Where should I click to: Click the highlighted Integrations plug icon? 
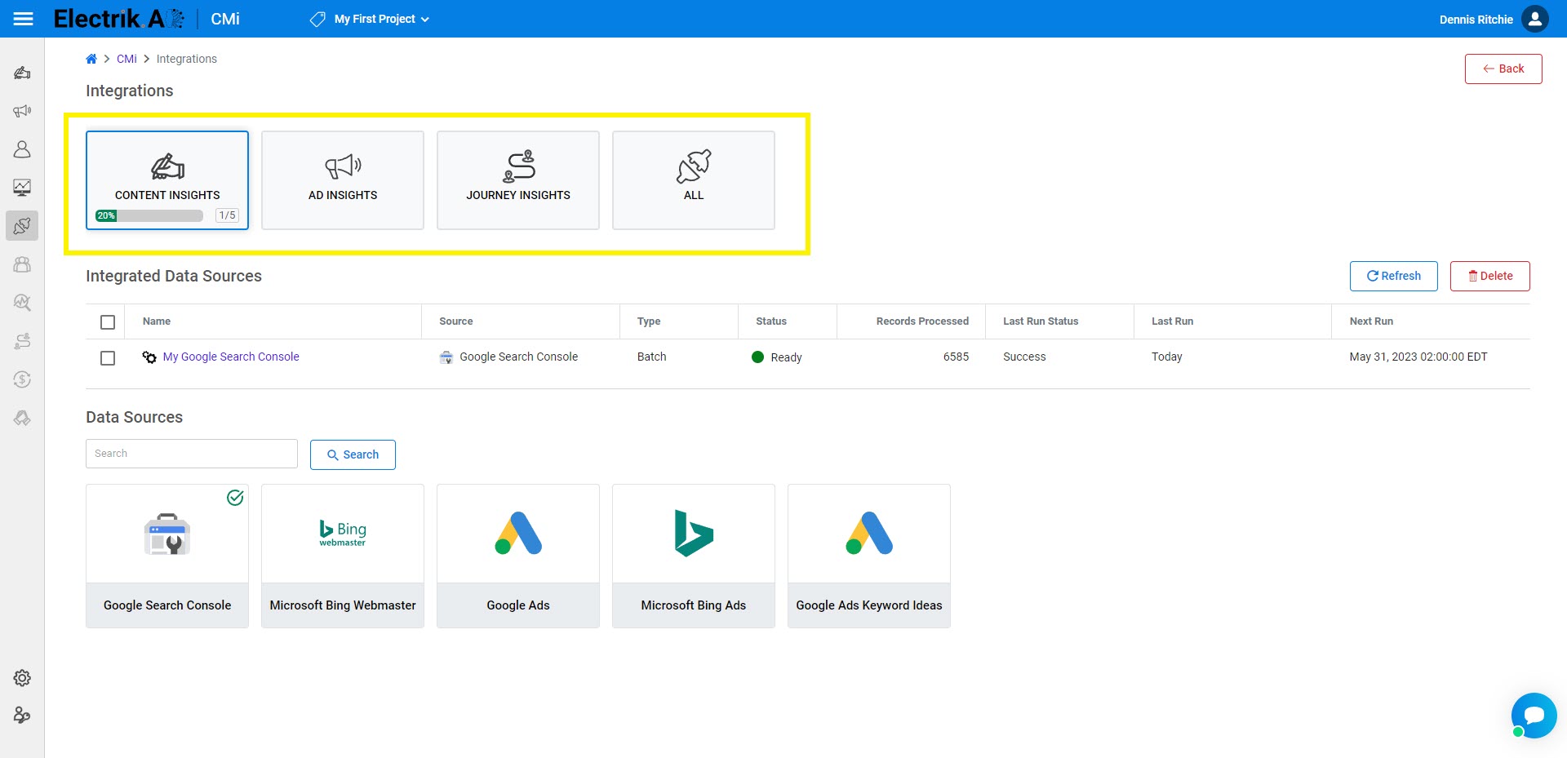click(x=22, y=226)
